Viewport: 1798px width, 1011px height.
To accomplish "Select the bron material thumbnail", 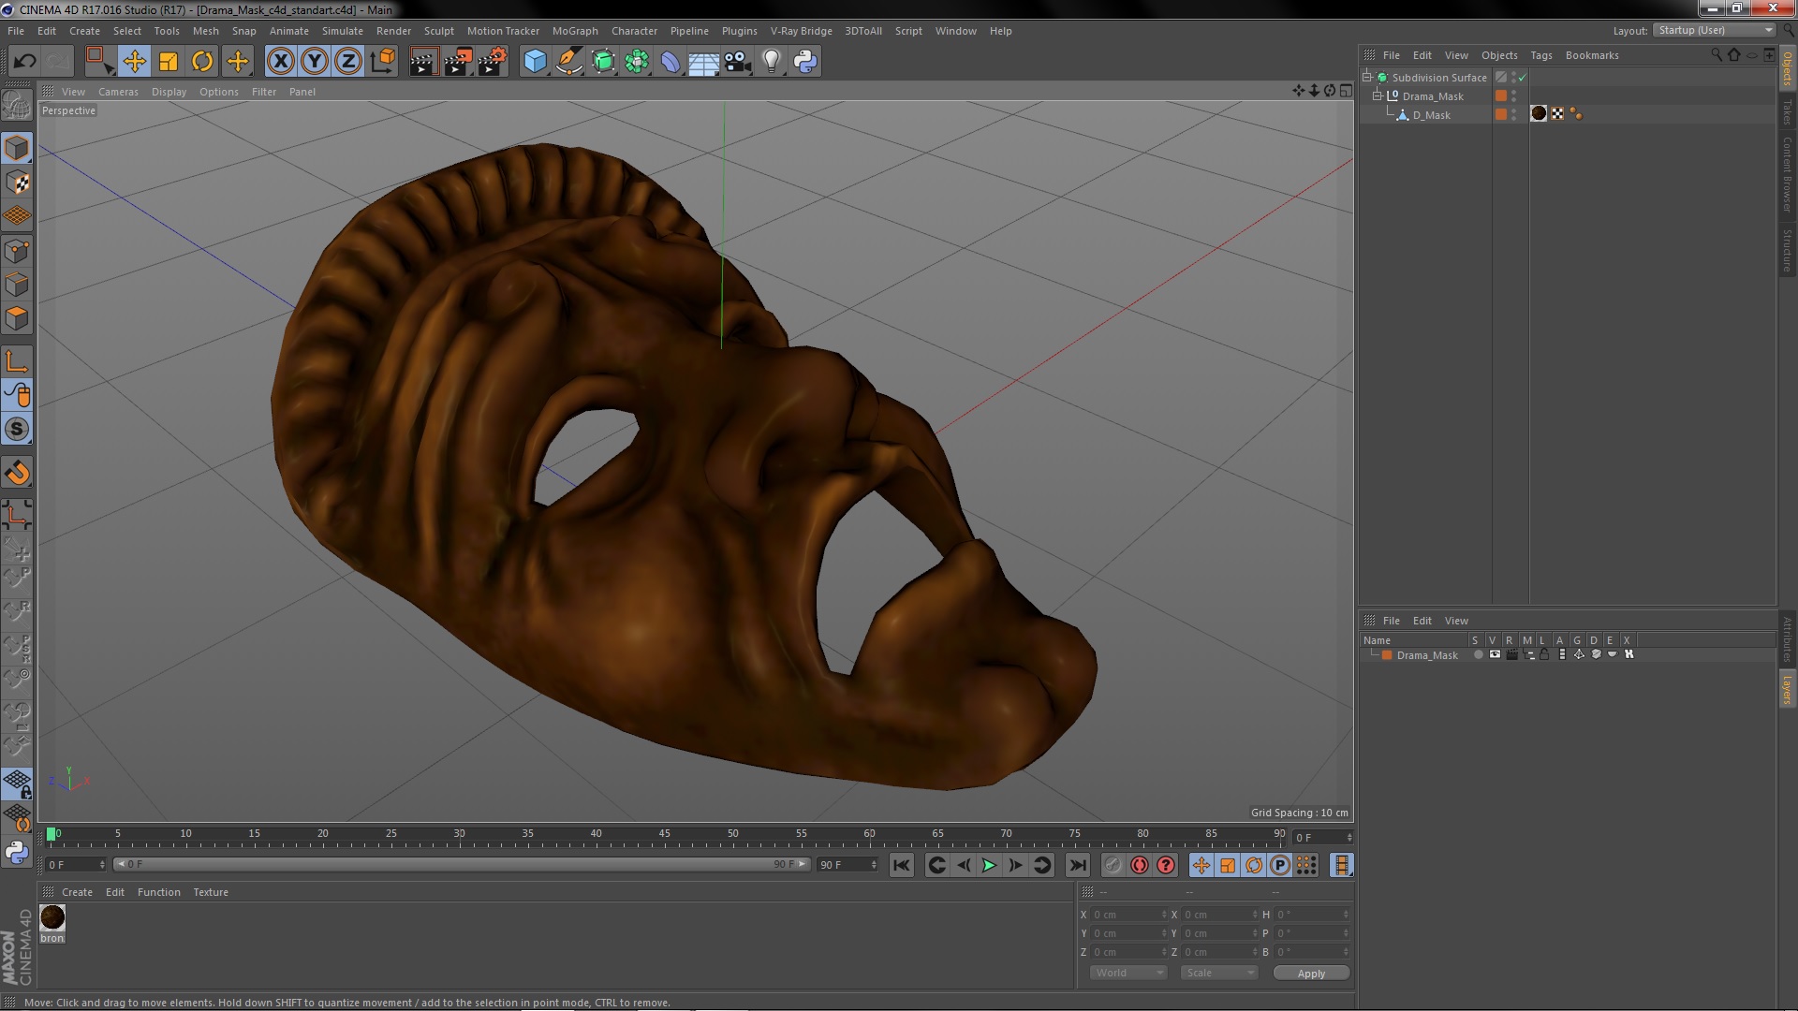I will (x=52, y=917).
